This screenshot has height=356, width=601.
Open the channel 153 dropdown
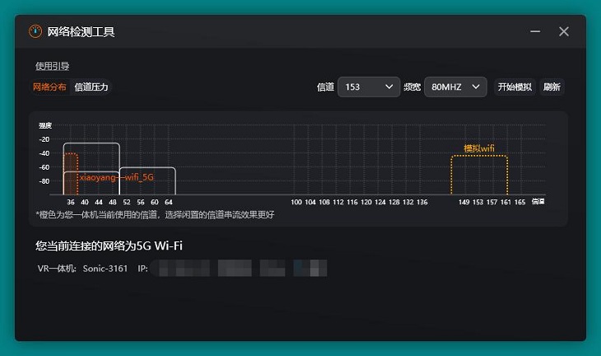[368, 87]
